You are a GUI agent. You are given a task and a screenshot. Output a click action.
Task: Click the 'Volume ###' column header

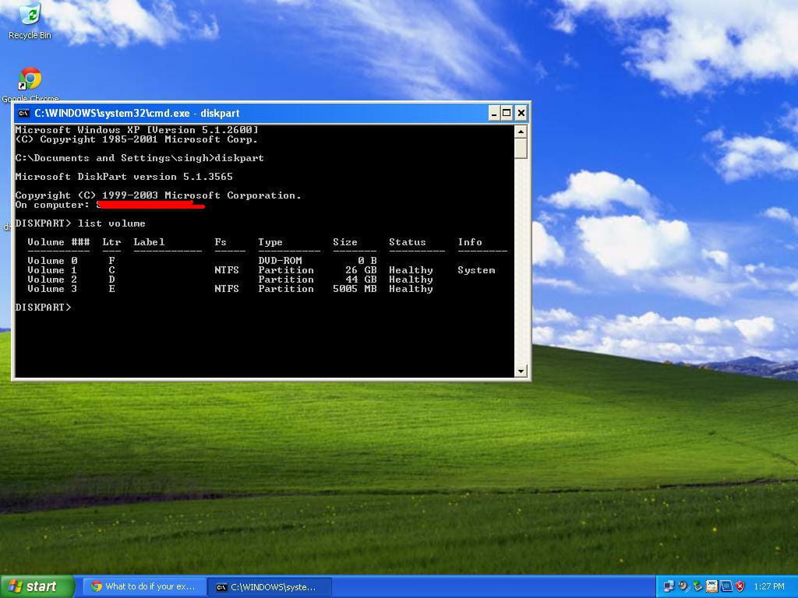[58, 242]
